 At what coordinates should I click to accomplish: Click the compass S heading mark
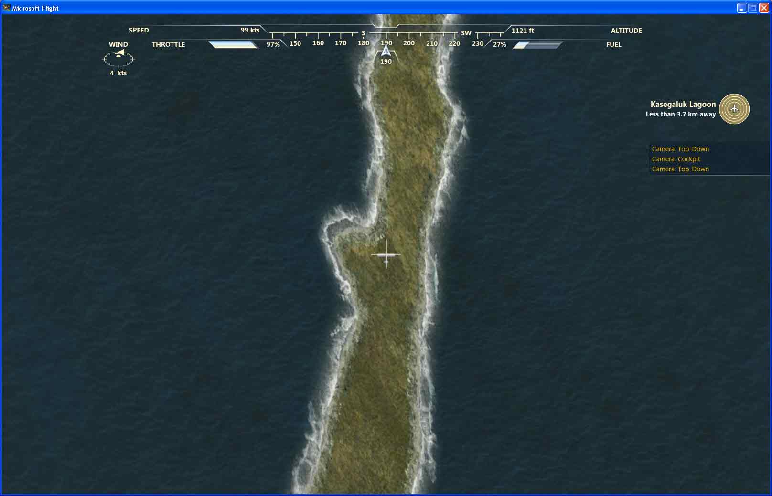click(363, 33)
